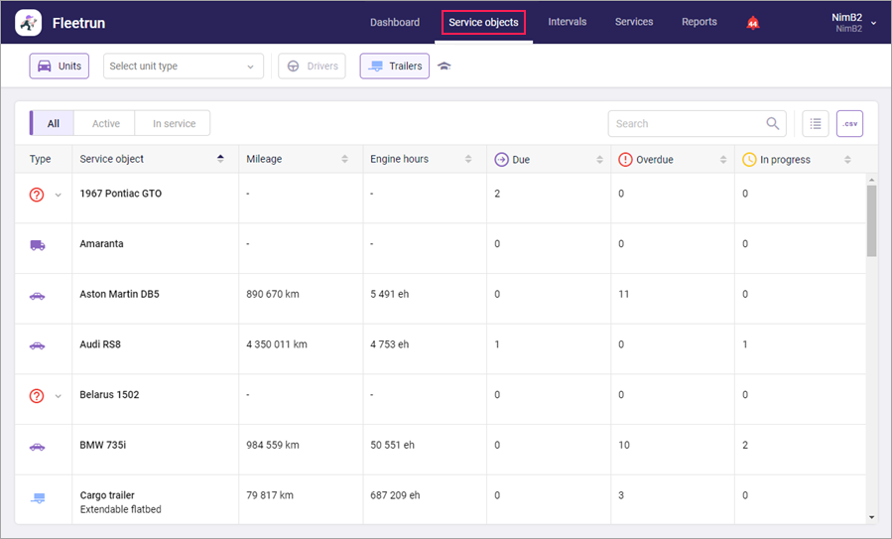892x539 pixels.
Task: Click the list view settings icon
Action: click(x=815, y=124)
